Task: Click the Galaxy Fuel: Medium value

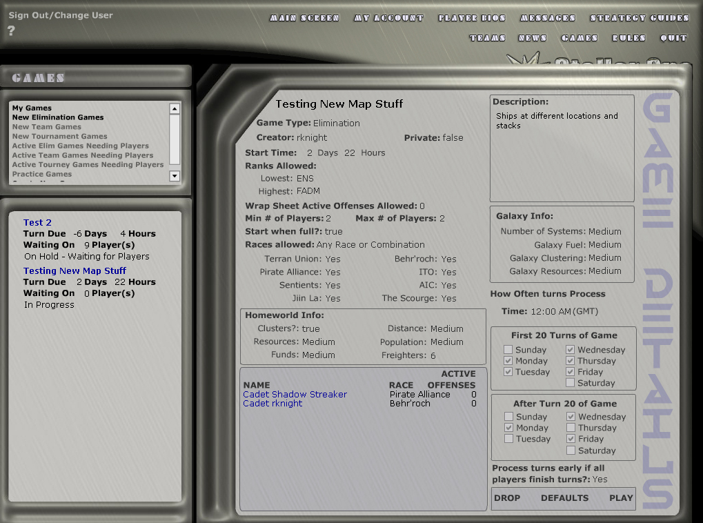Action: click(x=605, y=245)
